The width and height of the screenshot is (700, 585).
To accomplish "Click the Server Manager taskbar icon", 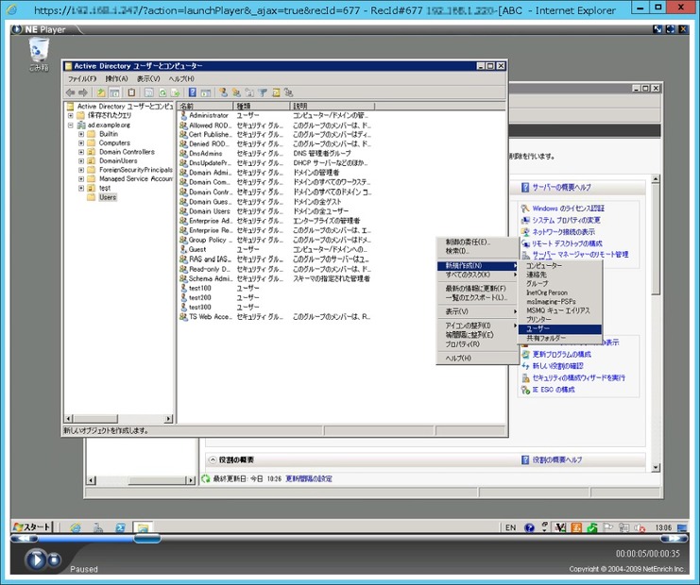I will click(x=97, y=528).
